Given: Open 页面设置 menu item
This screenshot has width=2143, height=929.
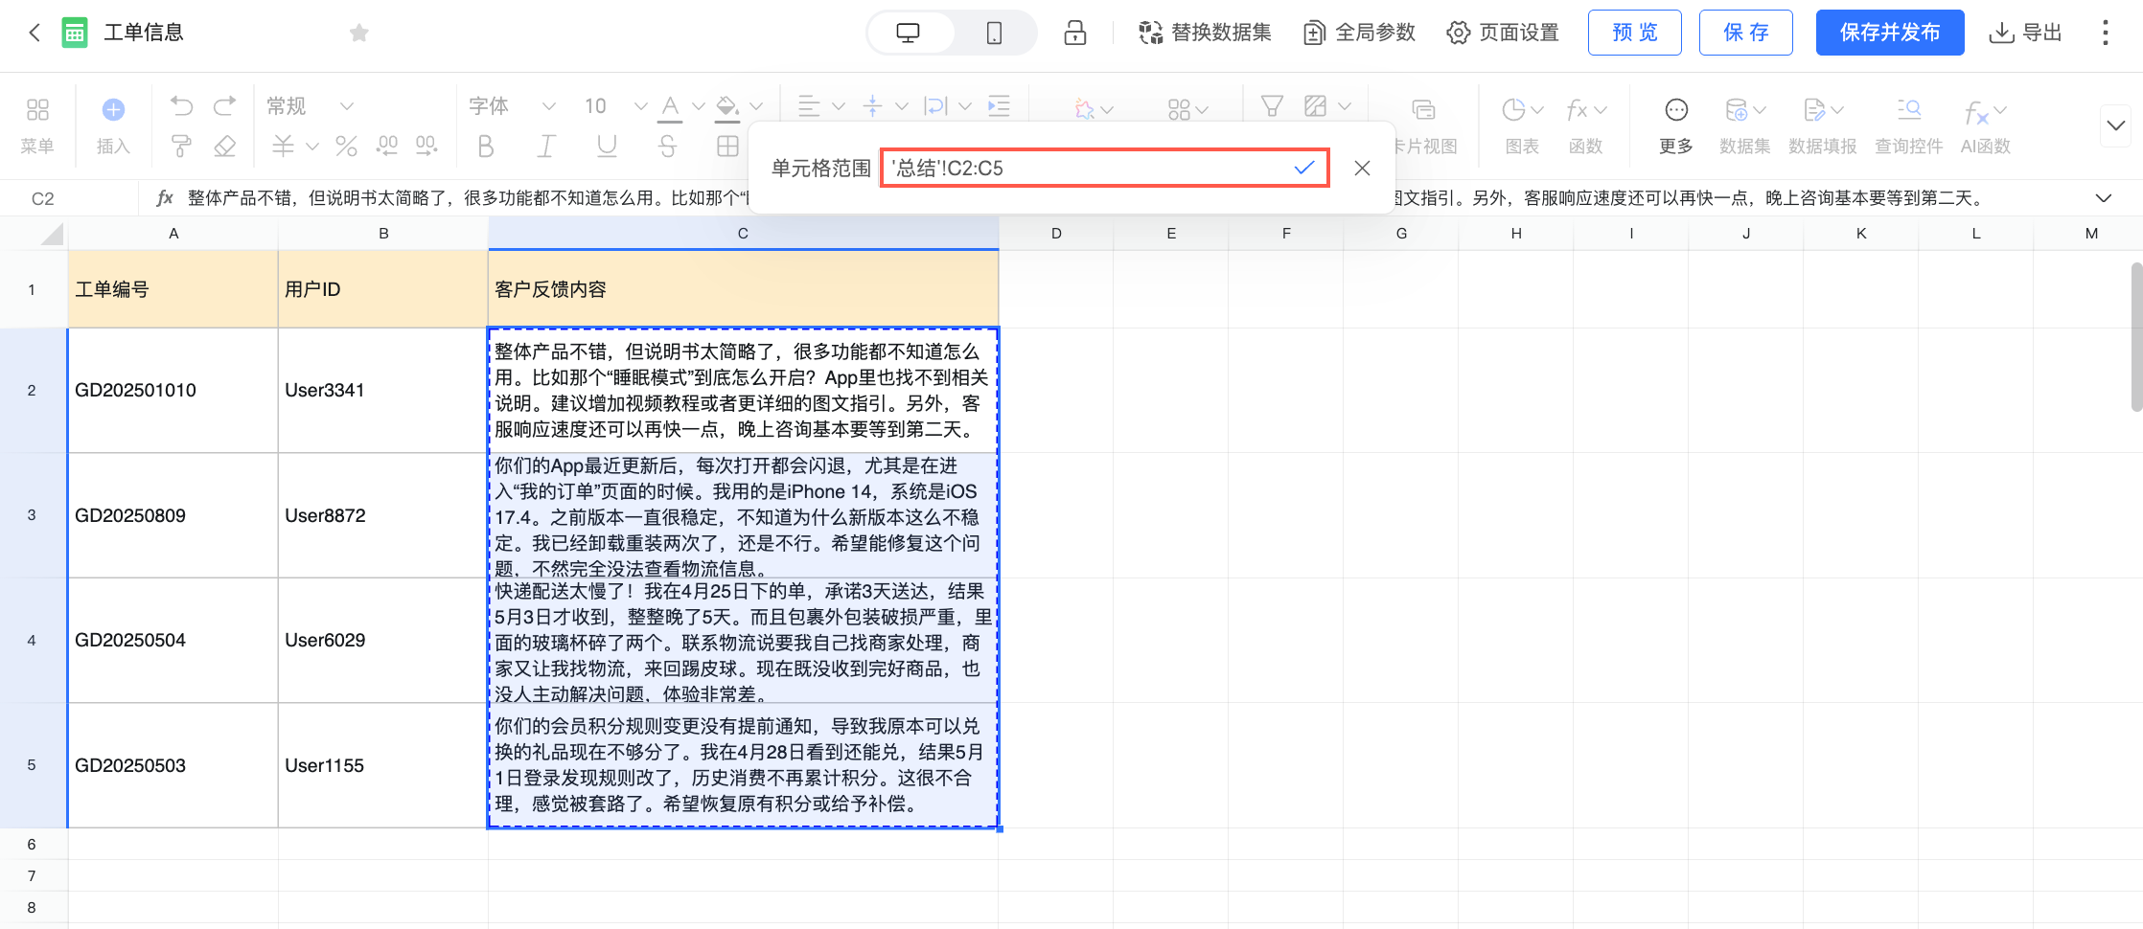Looking at the screenshot, I should 1503,33.
